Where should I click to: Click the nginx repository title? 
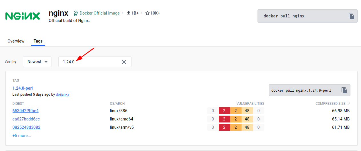pos(59,13)
